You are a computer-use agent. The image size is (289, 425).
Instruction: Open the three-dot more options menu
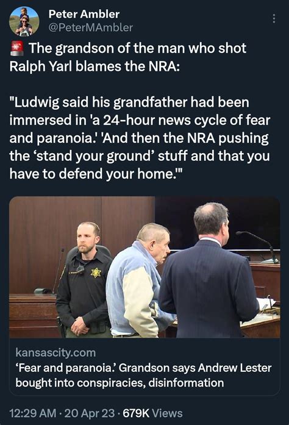[x=274, y=18]
